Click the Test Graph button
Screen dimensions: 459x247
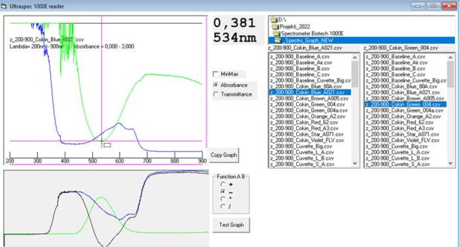[x=231, y=225]
